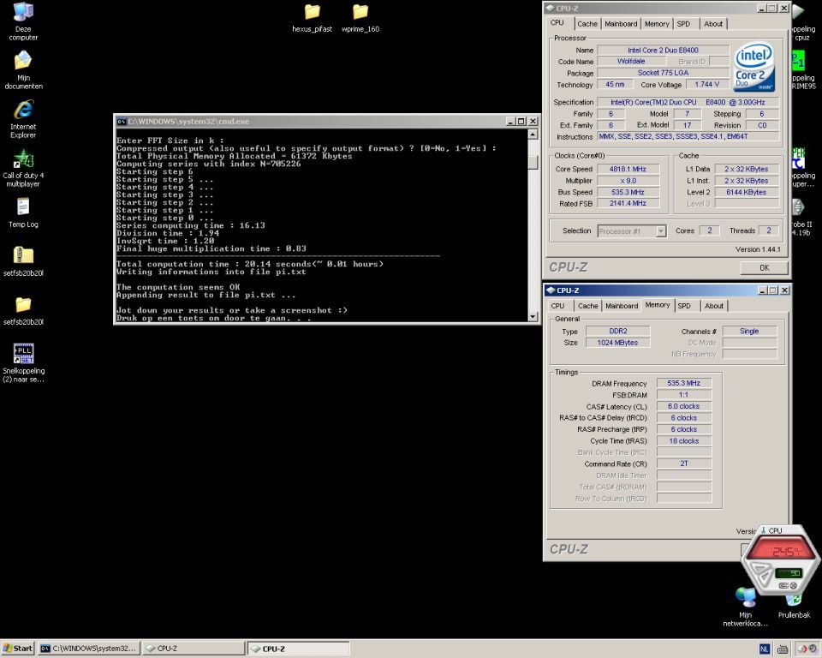Switch to Mainboard tab in the processor CPU-Z window
Image resolution: width=822 pixels, height=658 pixels.
tap(621, 24)
